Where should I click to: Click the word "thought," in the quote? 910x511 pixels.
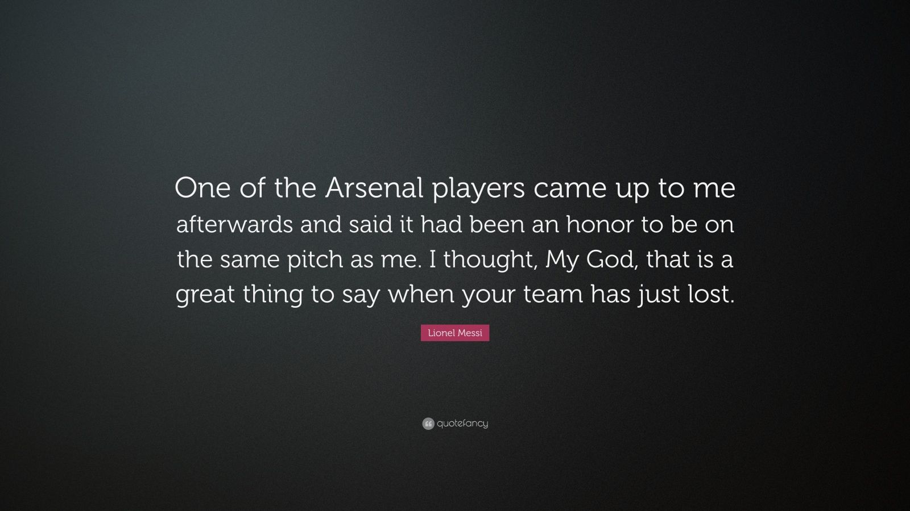tap(491, 260)
